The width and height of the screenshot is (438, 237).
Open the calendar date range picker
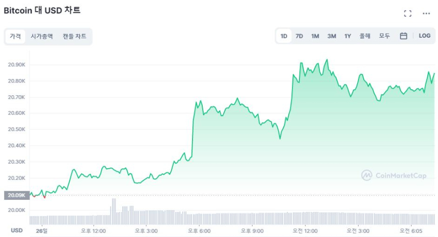[x=403, y=36]
